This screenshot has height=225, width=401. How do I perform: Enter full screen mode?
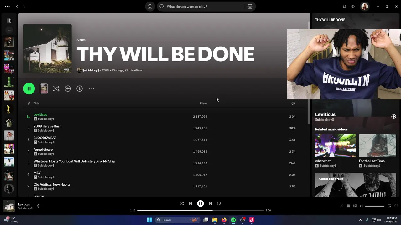(396, 206)
